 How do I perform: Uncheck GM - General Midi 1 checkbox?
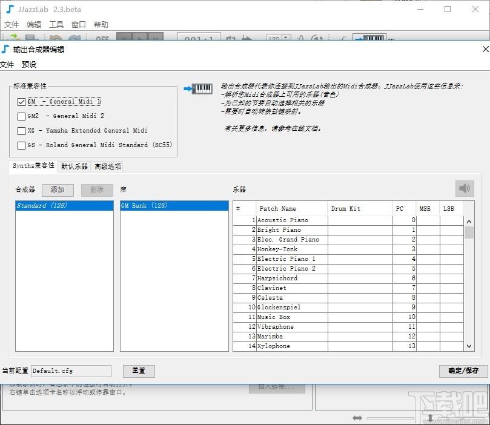(x=21, y=102)
